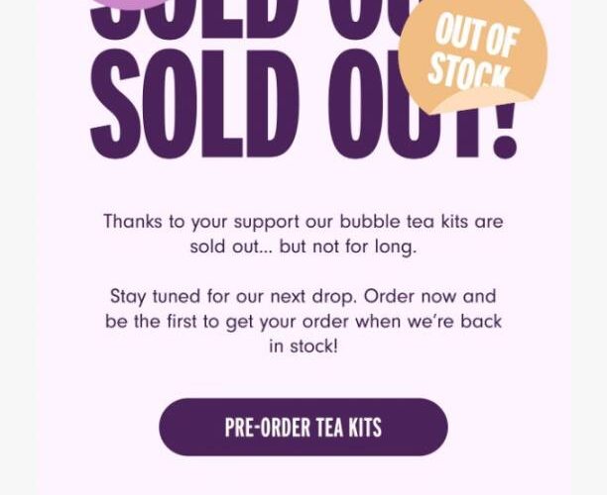Click the "sold out... but not for long." line
Screen dimensions: 607x495
click(303, 246)
